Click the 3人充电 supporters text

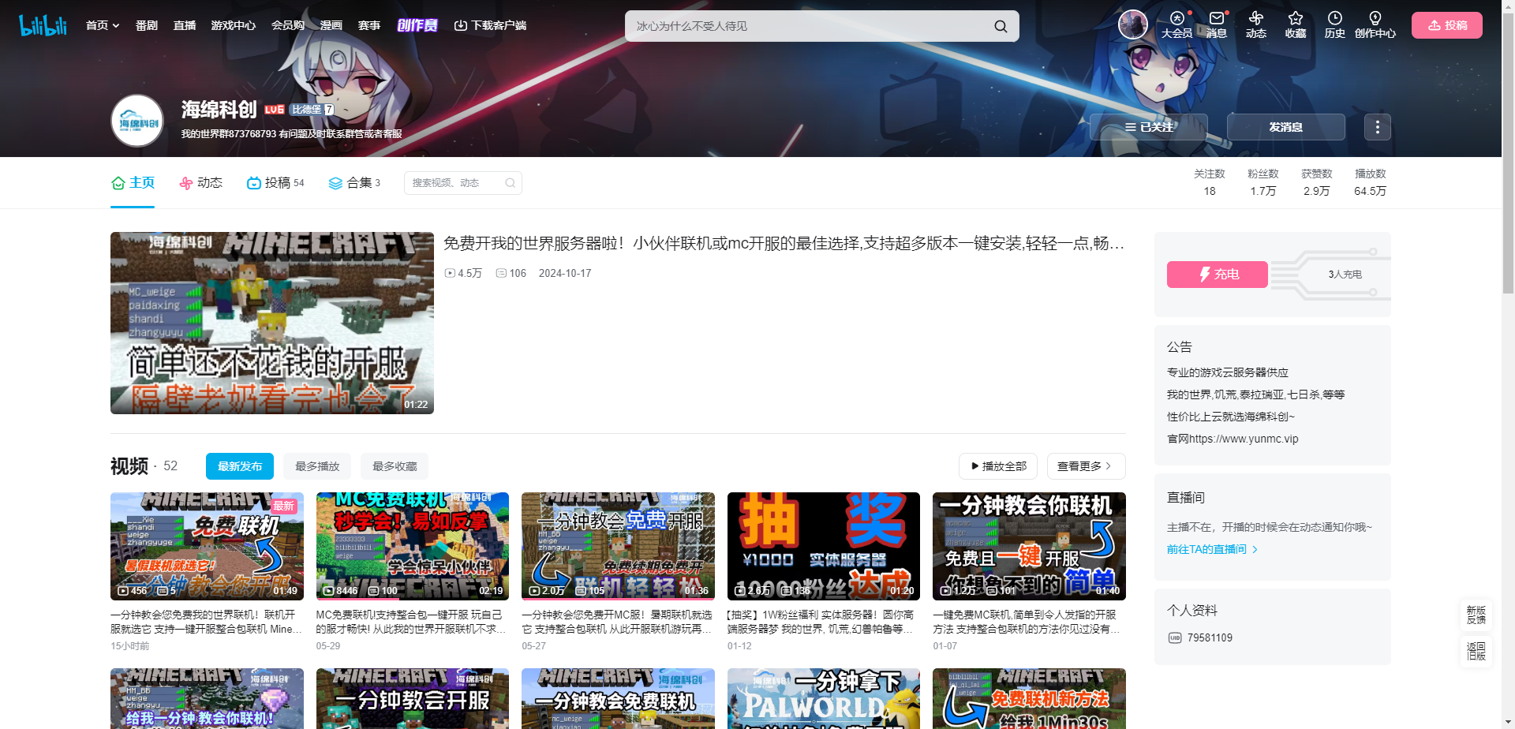(x=1345, y=275)
